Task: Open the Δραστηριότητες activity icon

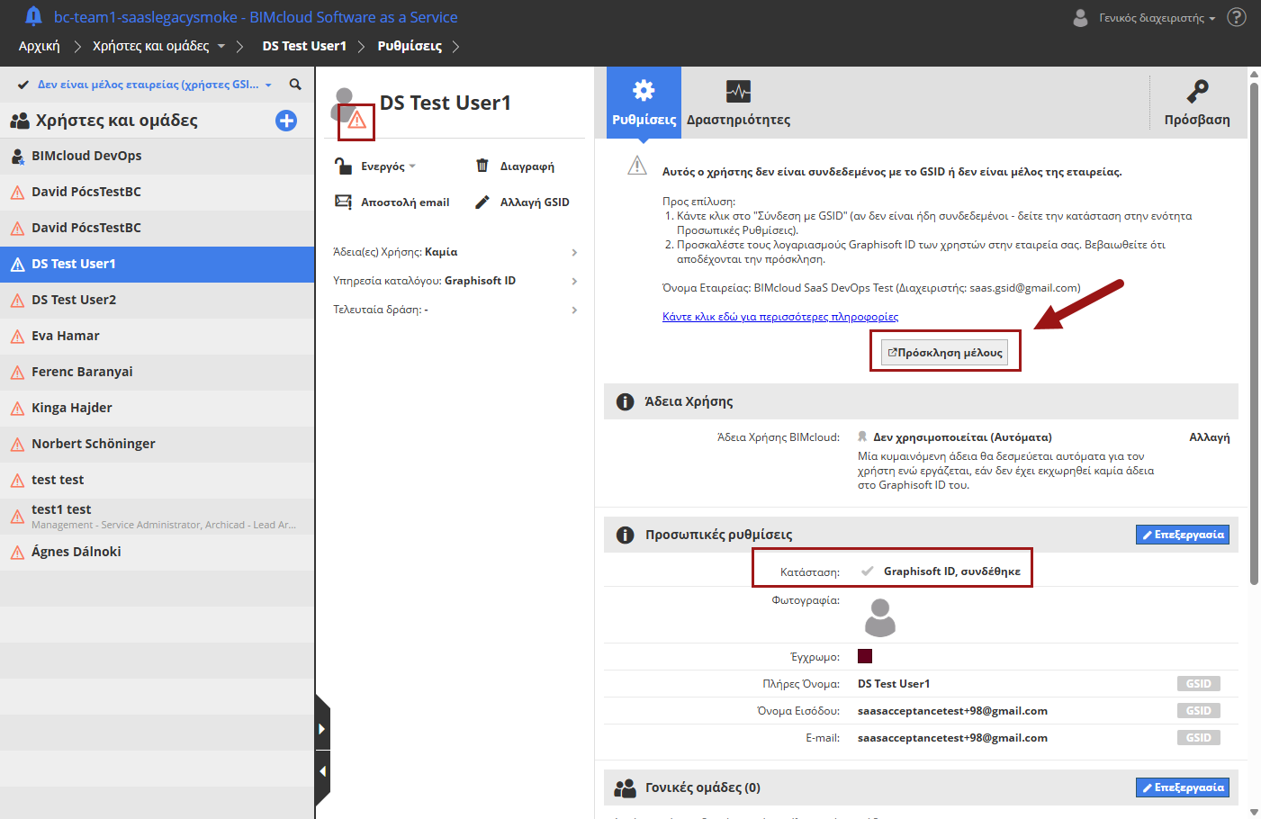Action: click(x=738, y=91)
